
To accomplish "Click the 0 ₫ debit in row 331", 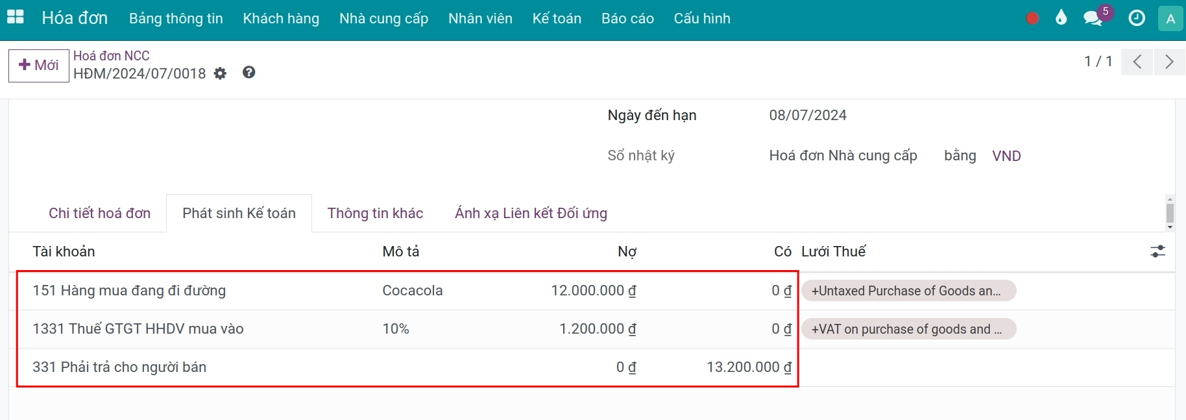I will 626,367.
